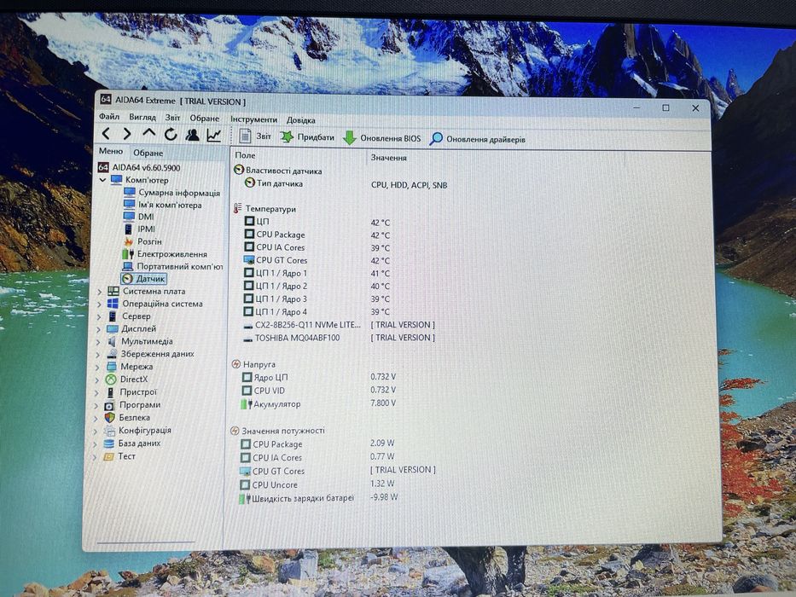Expand the Мережа tree node

pyautogui.click(x=97, y=367)
